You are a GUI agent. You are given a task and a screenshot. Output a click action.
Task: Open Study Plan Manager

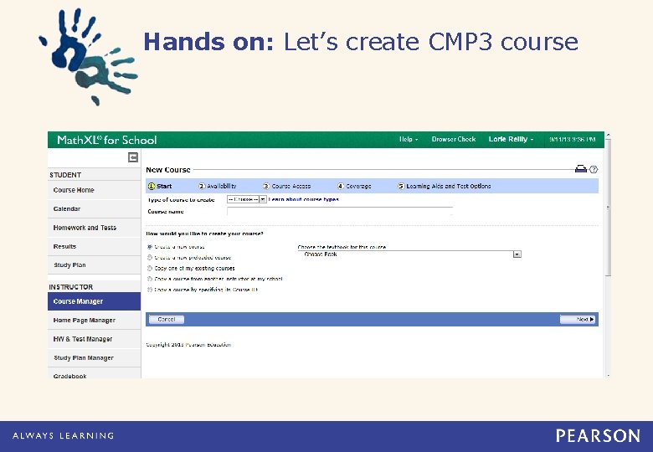(94, 357)
